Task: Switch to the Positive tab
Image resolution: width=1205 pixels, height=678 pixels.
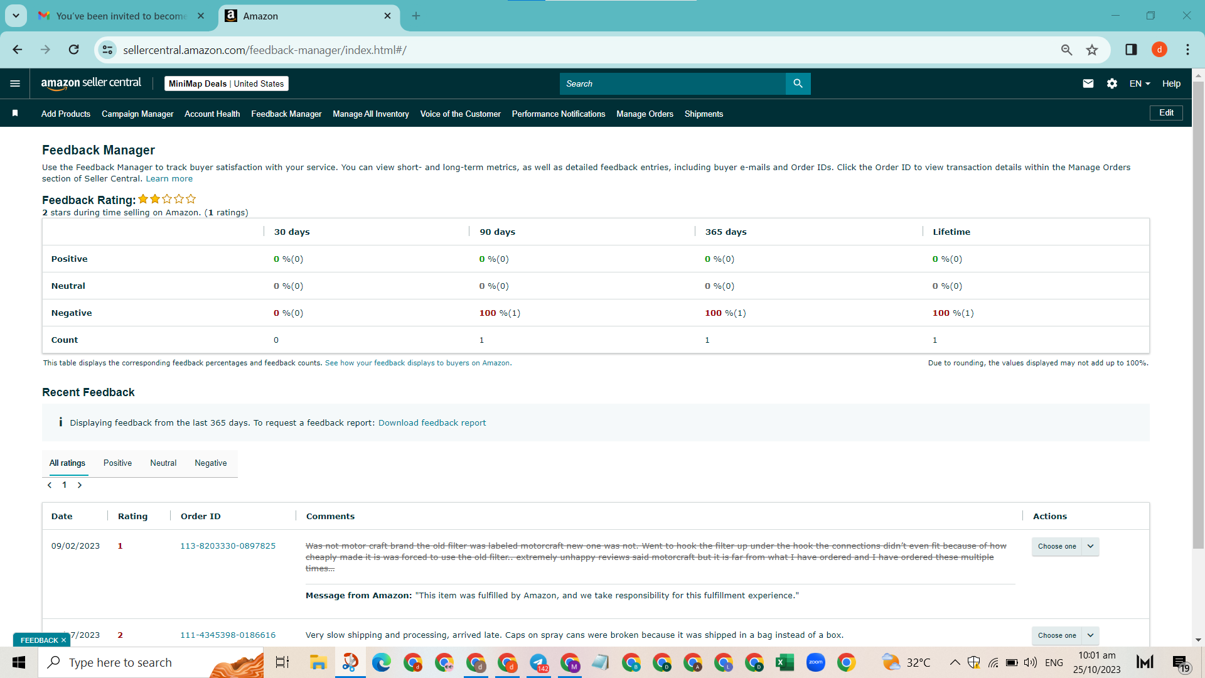Action: tap(117, 463)
